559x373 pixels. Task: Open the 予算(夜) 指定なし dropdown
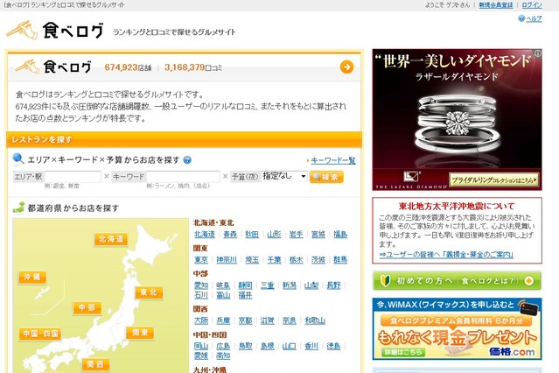[284, 176]
